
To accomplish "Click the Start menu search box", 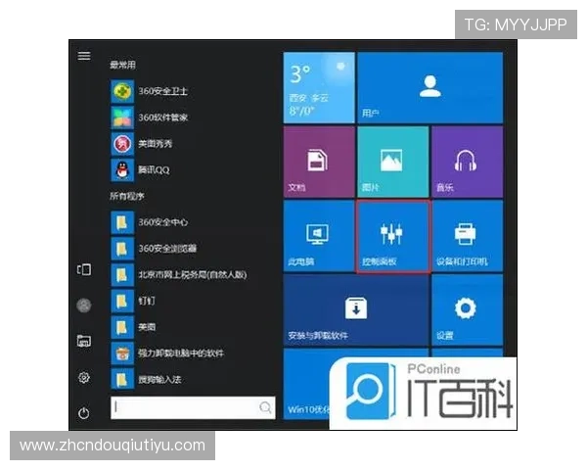I will click(193, 407).
